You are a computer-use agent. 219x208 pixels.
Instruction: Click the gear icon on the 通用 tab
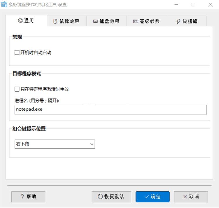pos(20,21)
